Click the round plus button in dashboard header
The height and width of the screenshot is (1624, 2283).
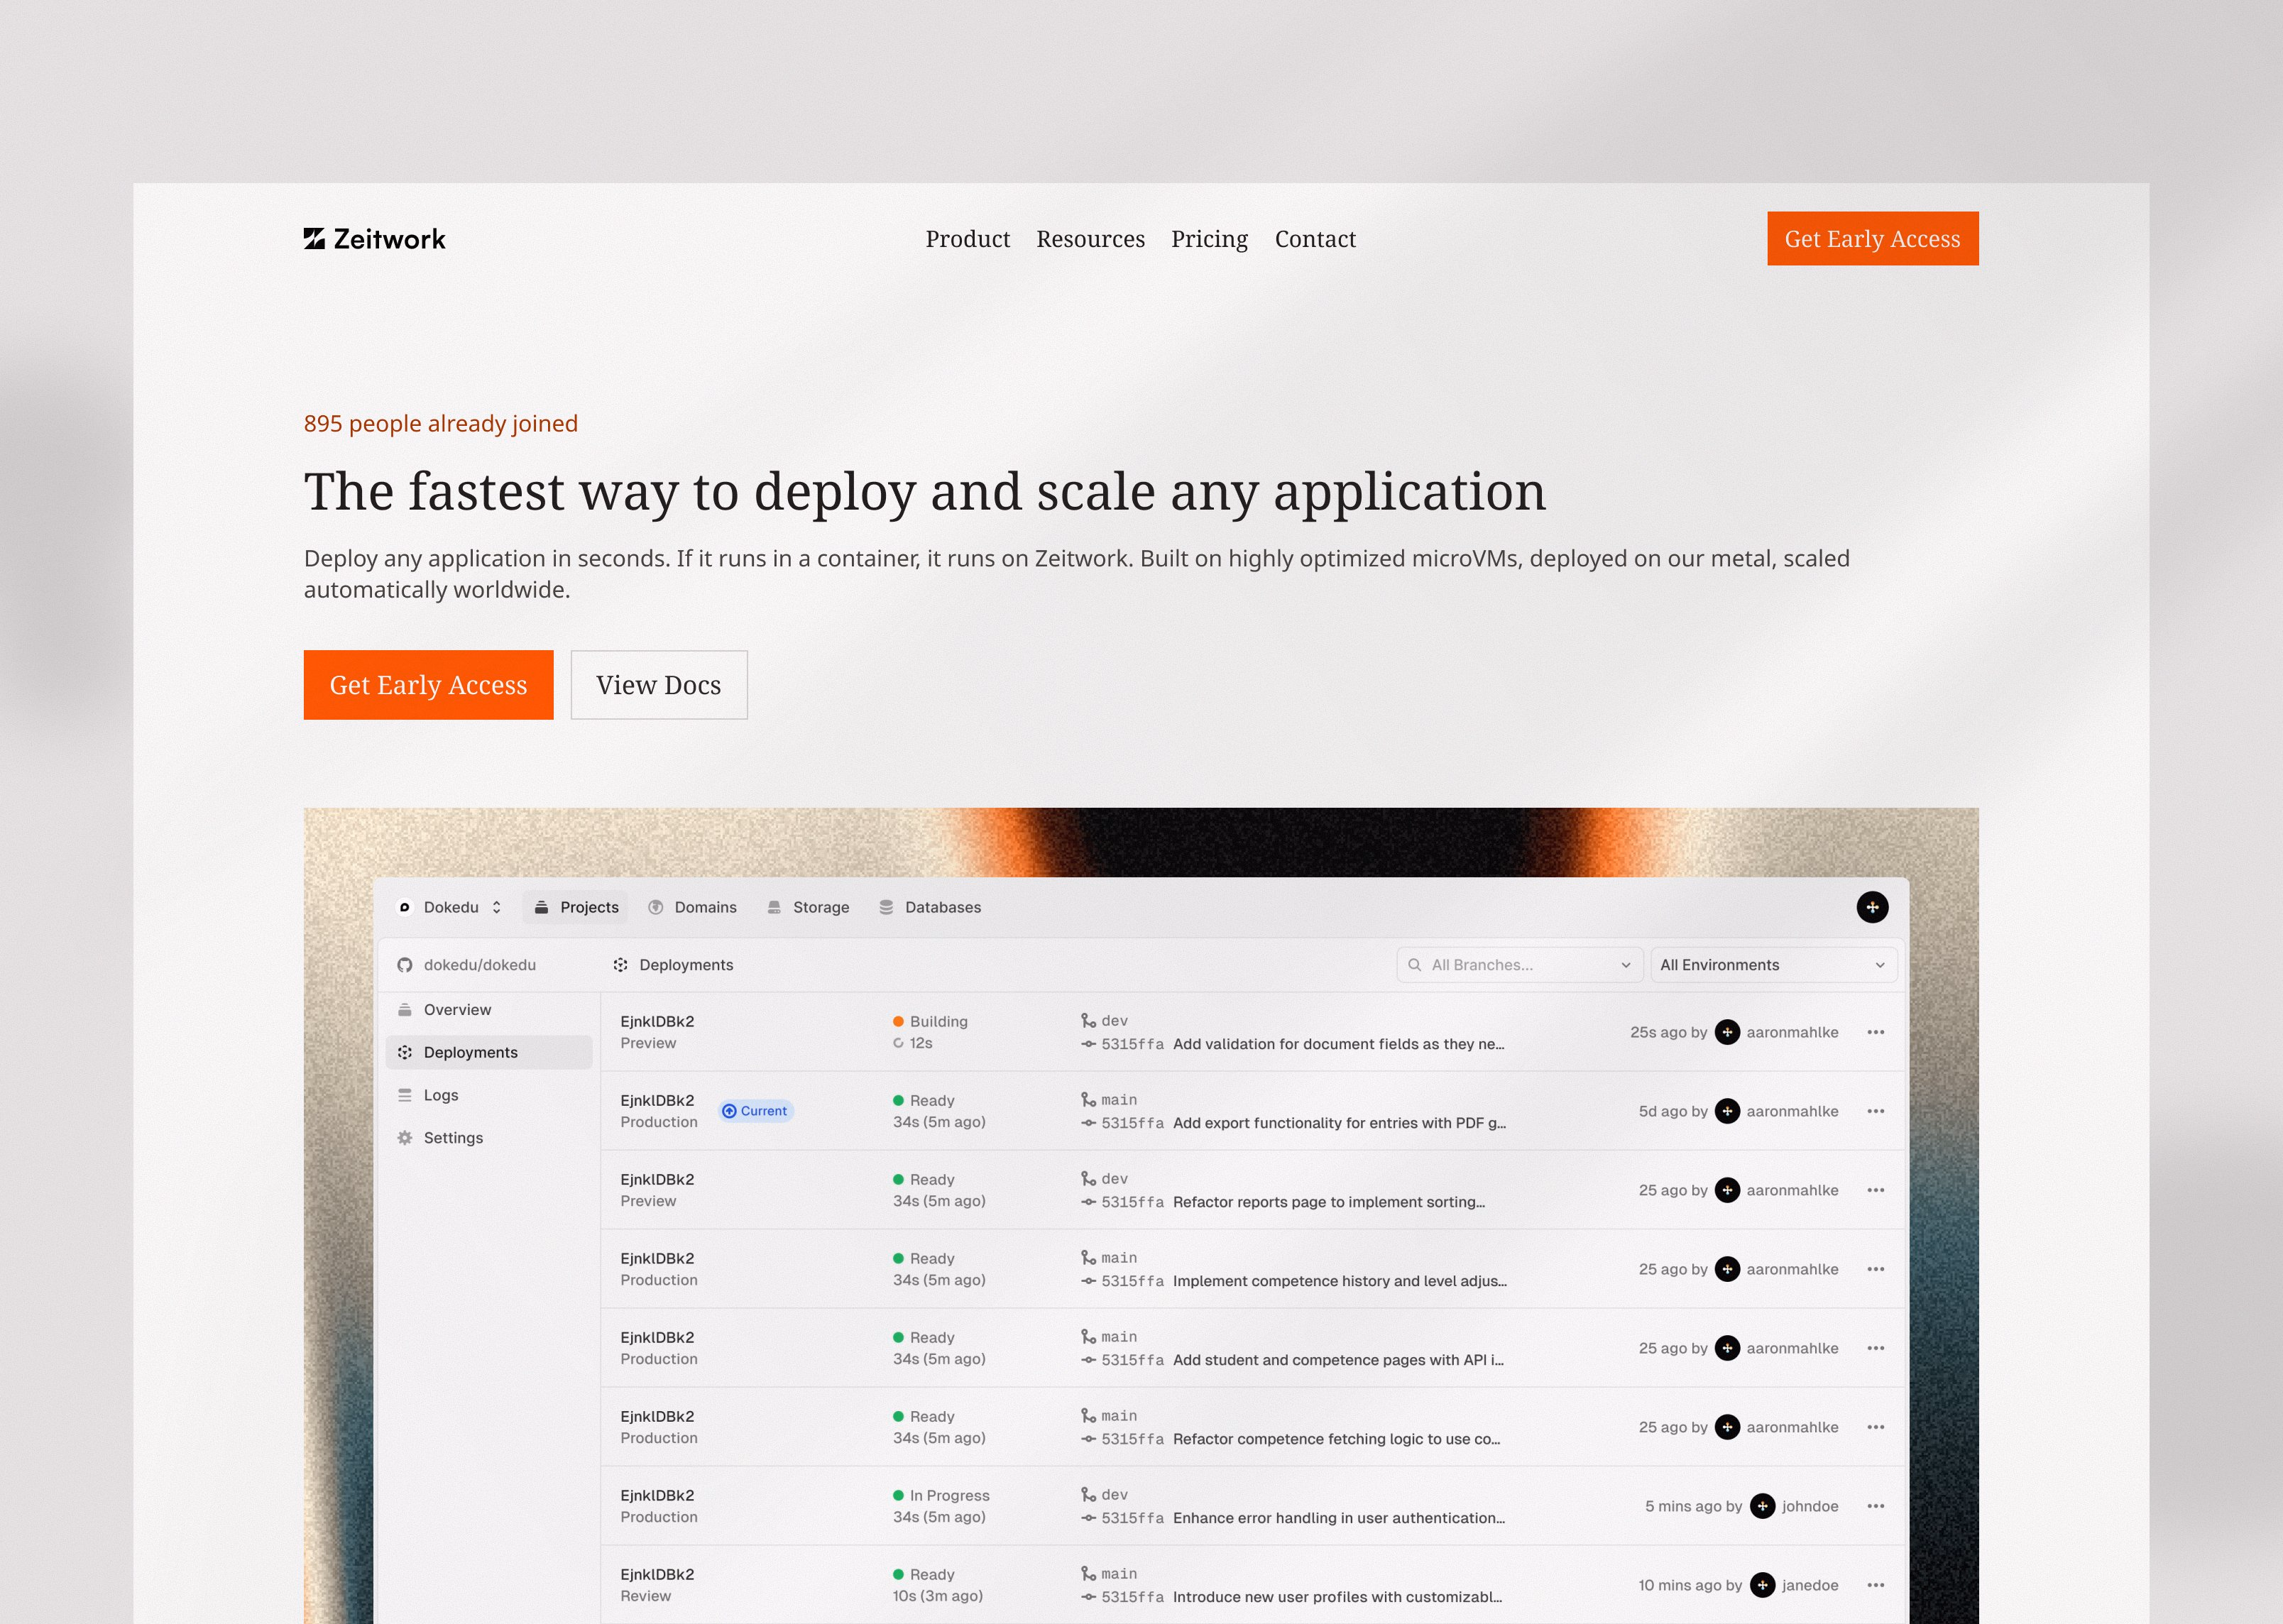coord(1872,907)
